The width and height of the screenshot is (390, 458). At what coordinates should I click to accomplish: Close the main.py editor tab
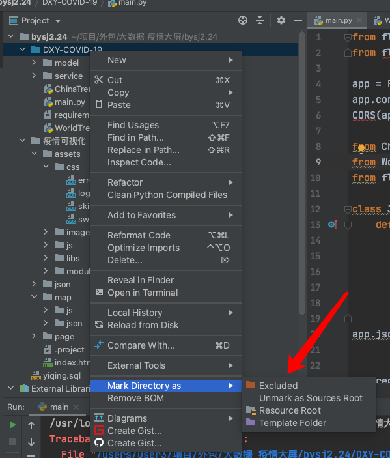point(359,20)
